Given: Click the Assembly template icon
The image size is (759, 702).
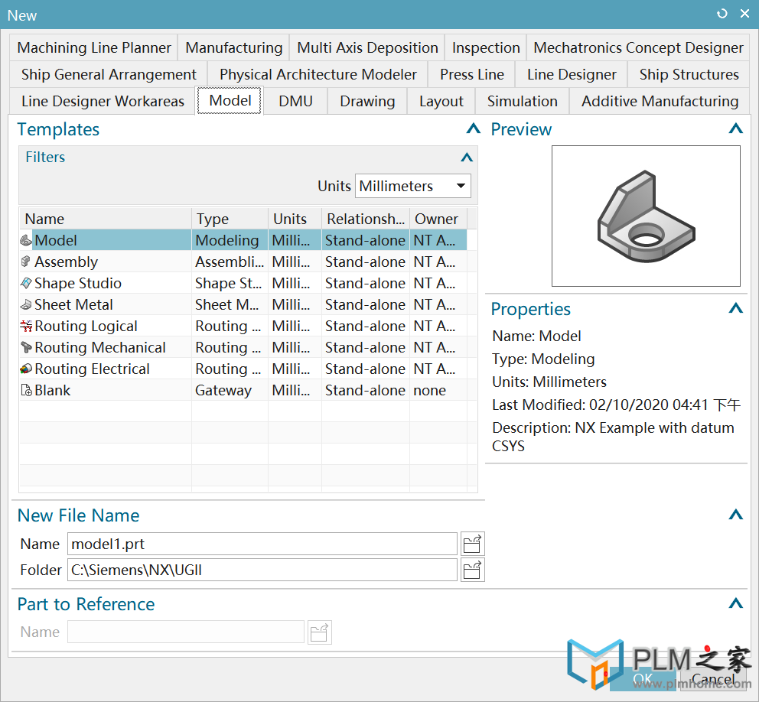Looking at the screenshot, I should pos(26,262).
